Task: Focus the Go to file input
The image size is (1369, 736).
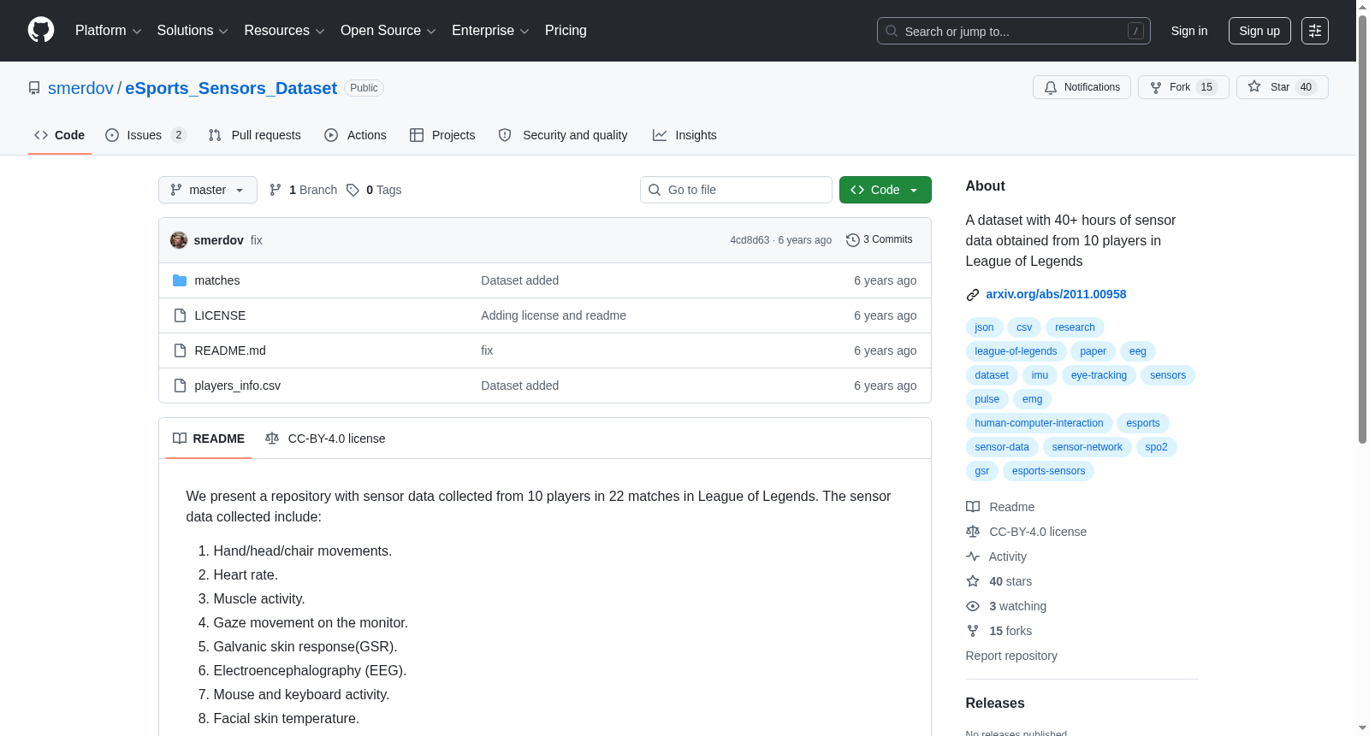Action: tap(736, 190)
